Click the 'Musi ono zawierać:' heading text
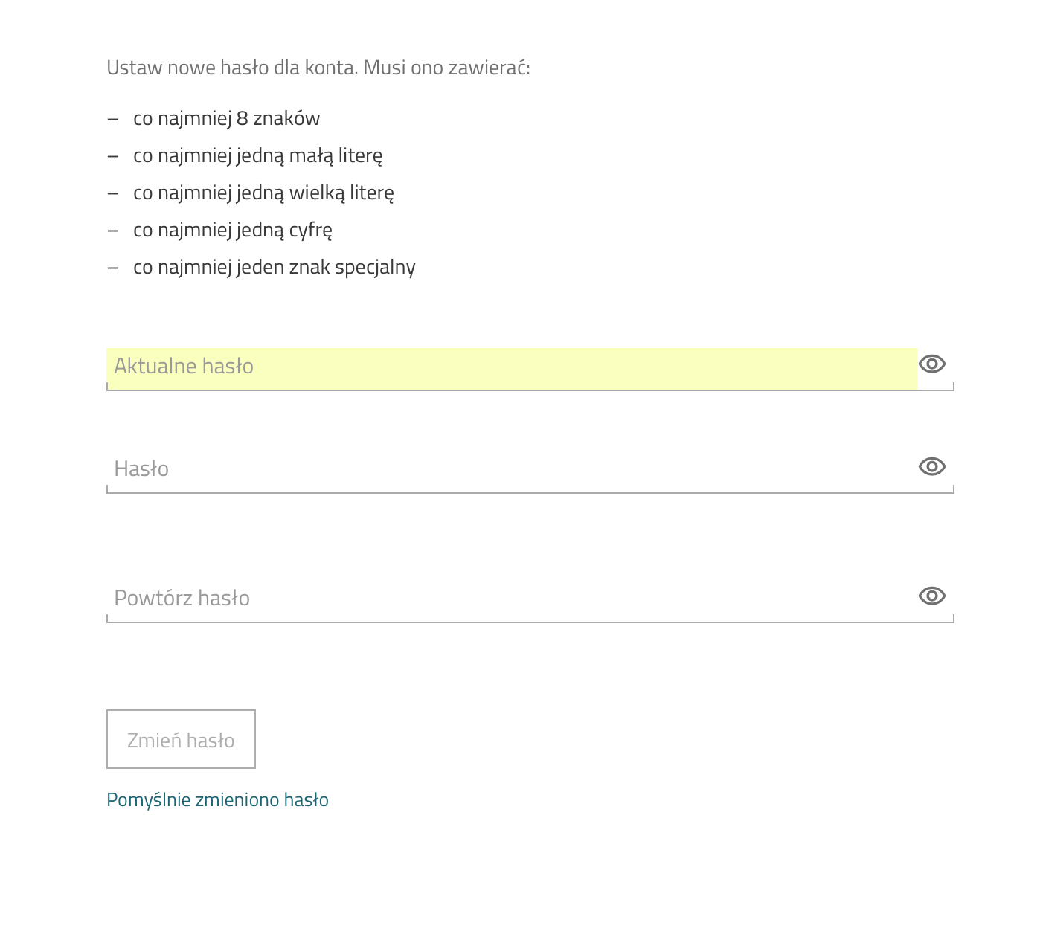1043x940 pixels. [x=446, y=68]
